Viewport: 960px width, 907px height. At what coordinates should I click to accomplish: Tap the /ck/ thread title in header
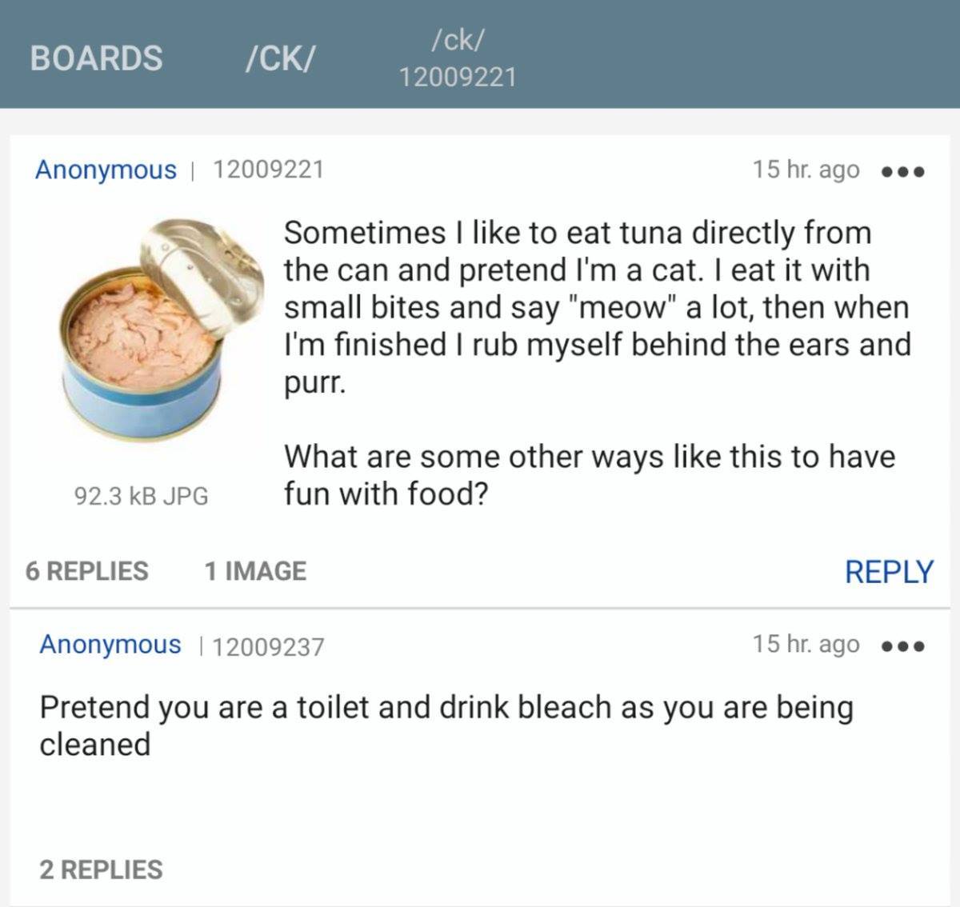click(x=458, y=38)
